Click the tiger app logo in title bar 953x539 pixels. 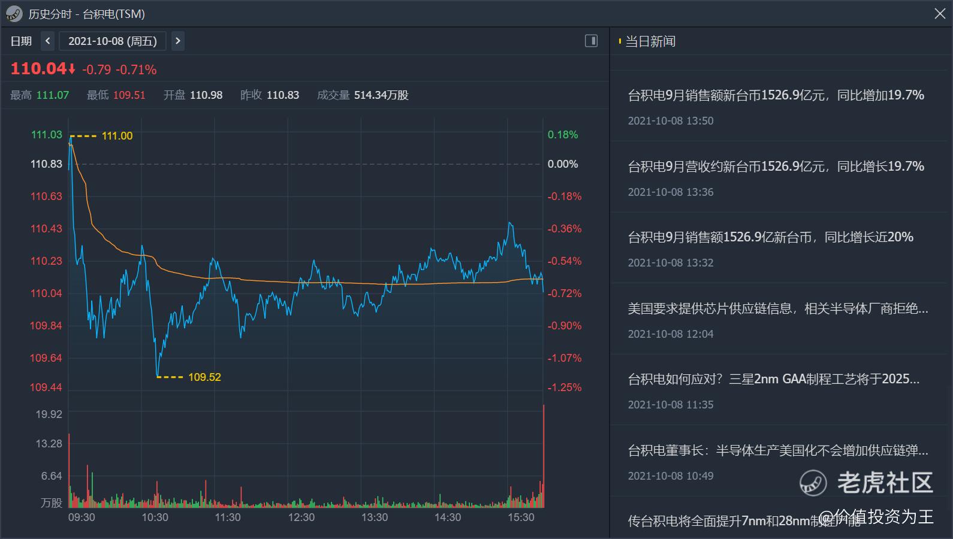point(14,14)
